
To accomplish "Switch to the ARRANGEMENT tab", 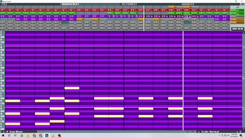I will point(70,4).
